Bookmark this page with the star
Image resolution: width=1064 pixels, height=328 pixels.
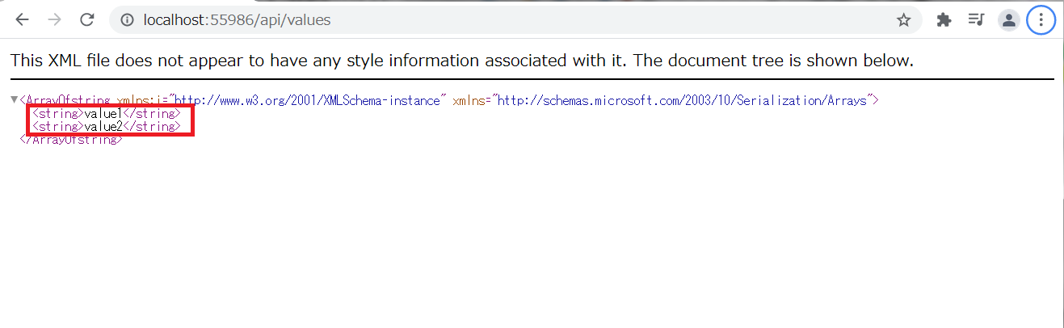coord(903,20)
